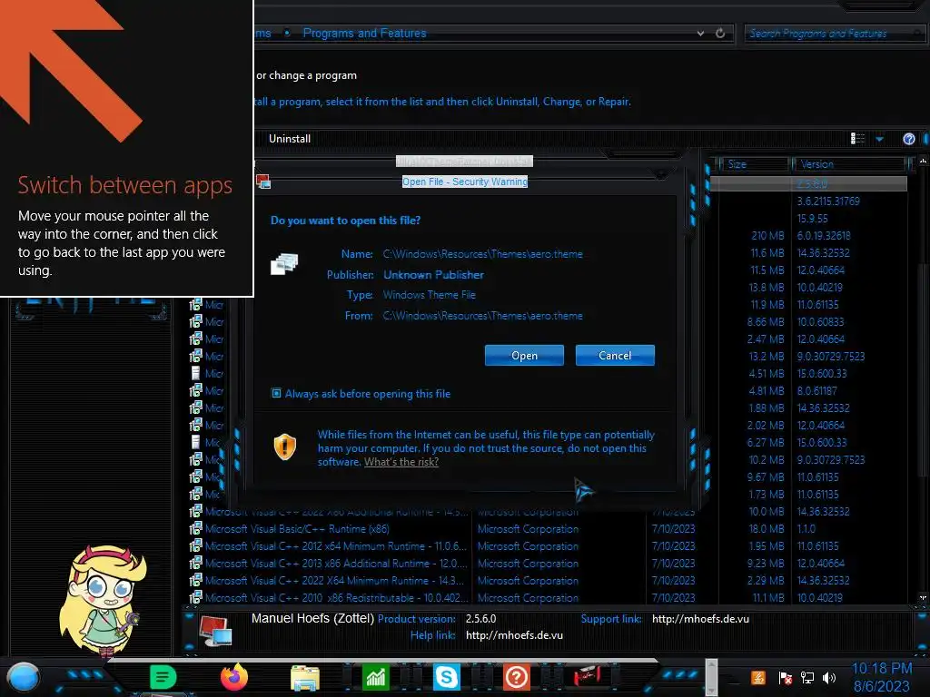Open the green notes app on taskbar

click(163, 677)
